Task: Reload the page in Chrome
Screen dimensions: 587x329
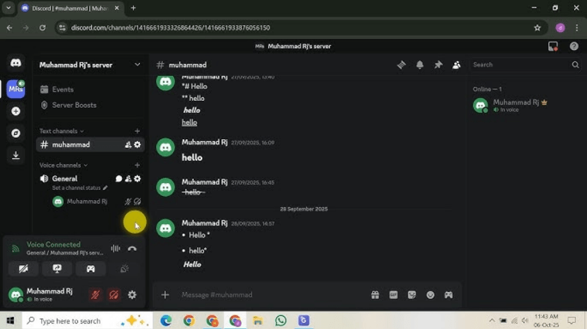Action: coord(42,27)
